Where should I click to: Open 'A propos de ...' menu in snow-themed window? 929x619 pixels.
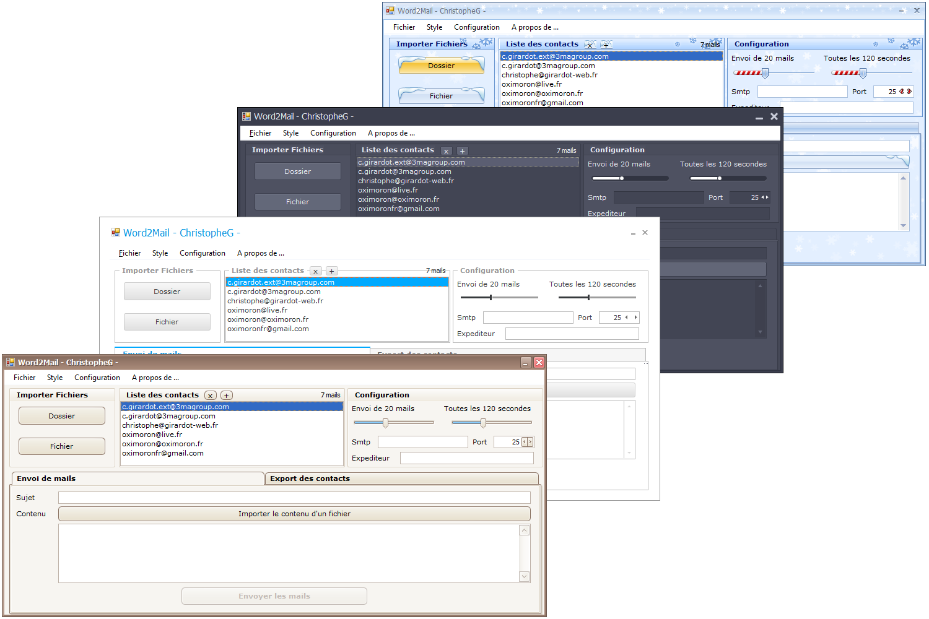[535, 27]
